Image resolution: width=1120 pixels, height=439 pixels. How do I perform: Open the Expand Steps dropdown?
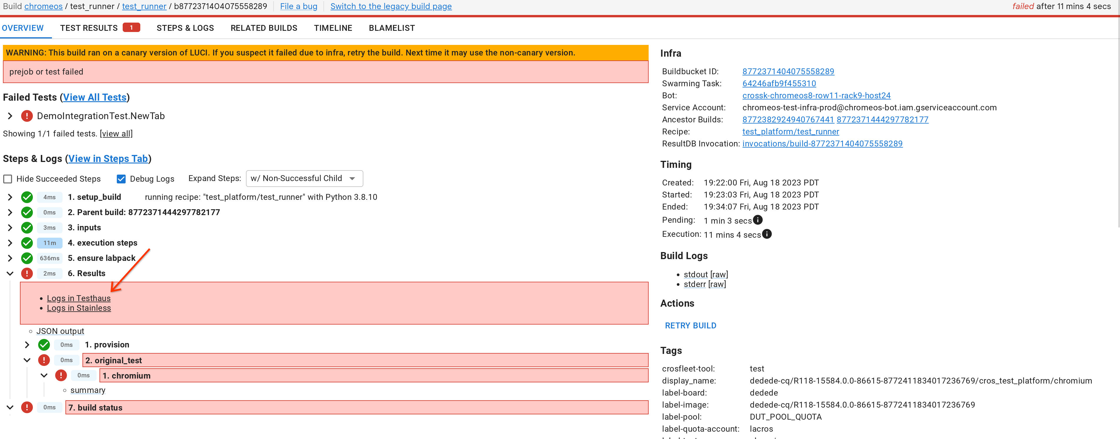pos(304,179)
